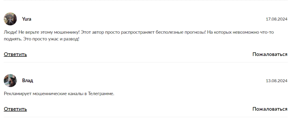This screenshot has height=119, width=296.
Task: Click the word 'Телеграмме' in Влад's comment
Action: [101, 94]
